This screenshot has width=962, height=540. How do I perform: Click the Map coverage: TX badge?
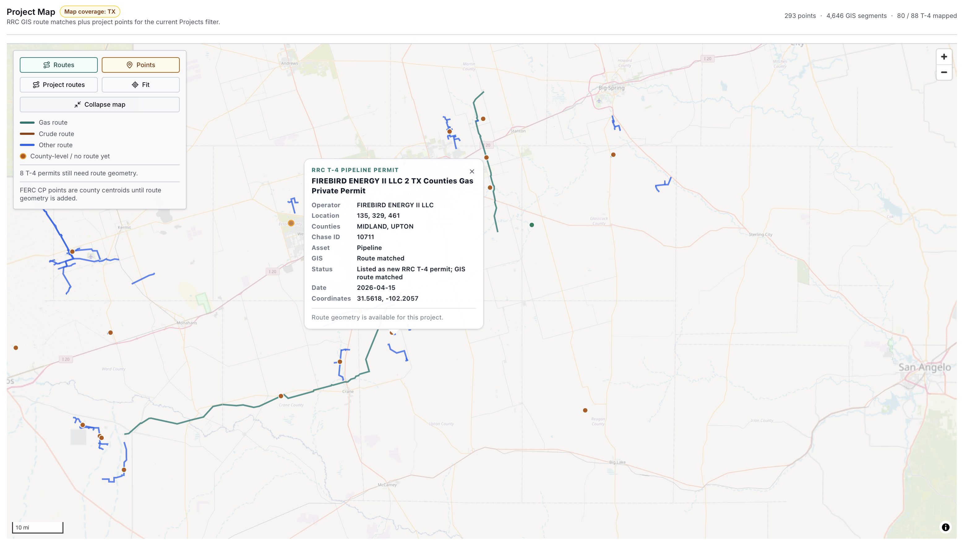coord(90,11)
